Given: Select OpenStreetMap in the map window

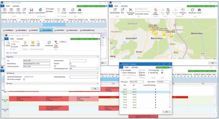Looking at the screenshot, I should pos(115,11).
